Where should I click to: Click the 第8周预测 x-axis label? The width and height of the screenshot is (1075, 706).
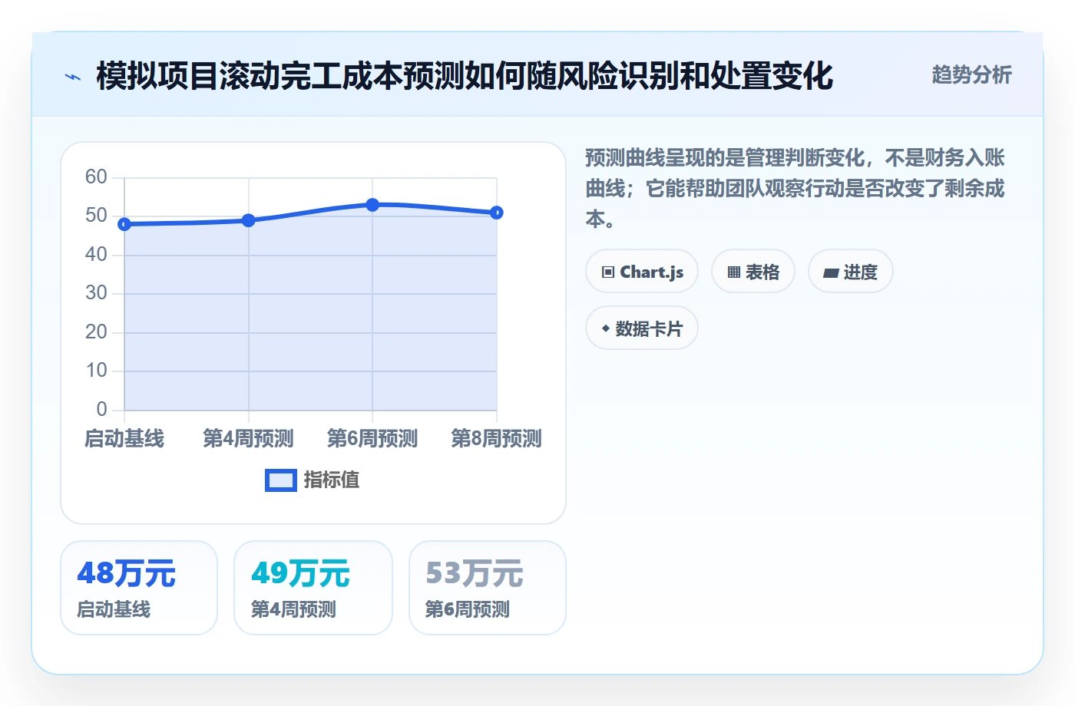[x=497, y=439]
